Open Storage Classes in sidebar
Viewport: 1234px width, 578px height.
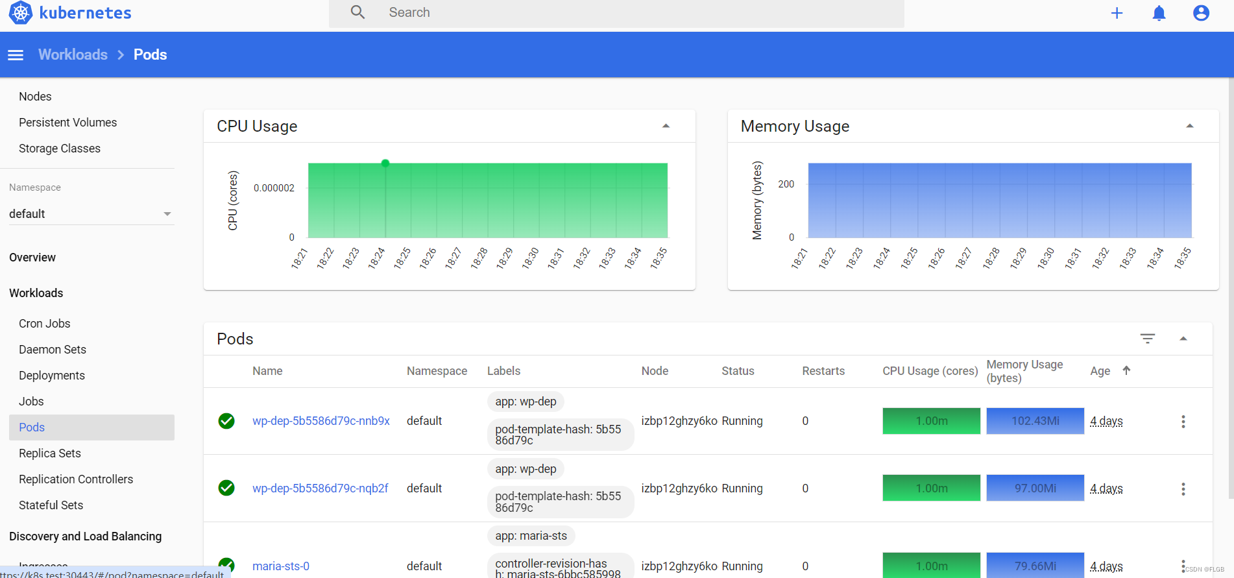pos(60,149)
